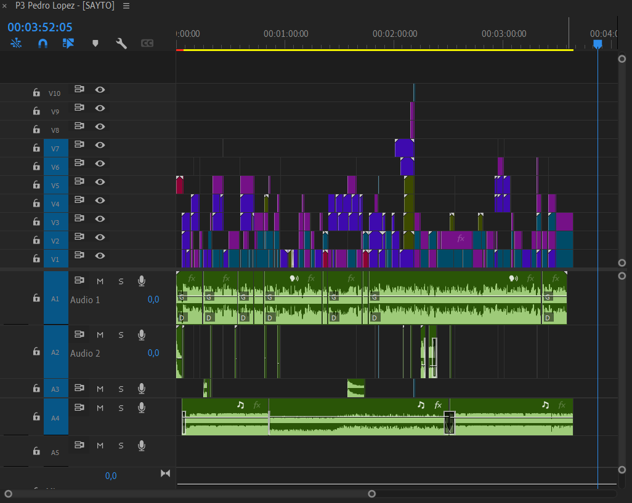
Task: Target the A3 track header
Action: click(x=56, y=389)
